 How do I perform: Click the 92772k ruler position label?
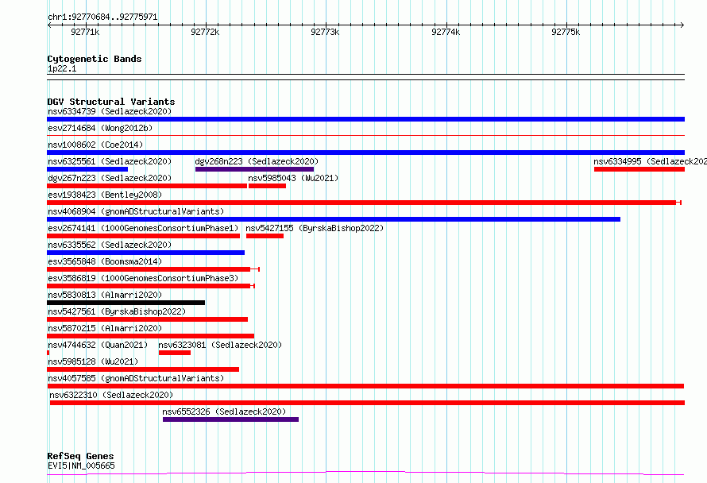205,32
